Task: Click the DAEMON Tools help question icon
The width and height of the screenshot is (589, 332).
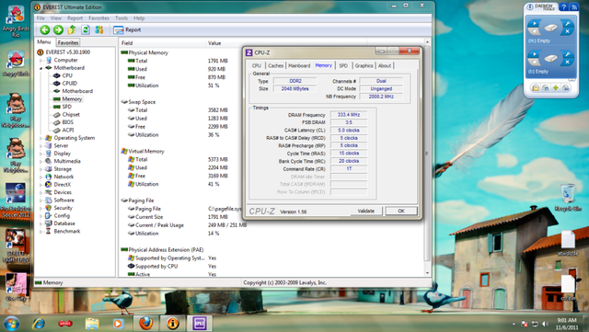Action: tap(563, 6)
